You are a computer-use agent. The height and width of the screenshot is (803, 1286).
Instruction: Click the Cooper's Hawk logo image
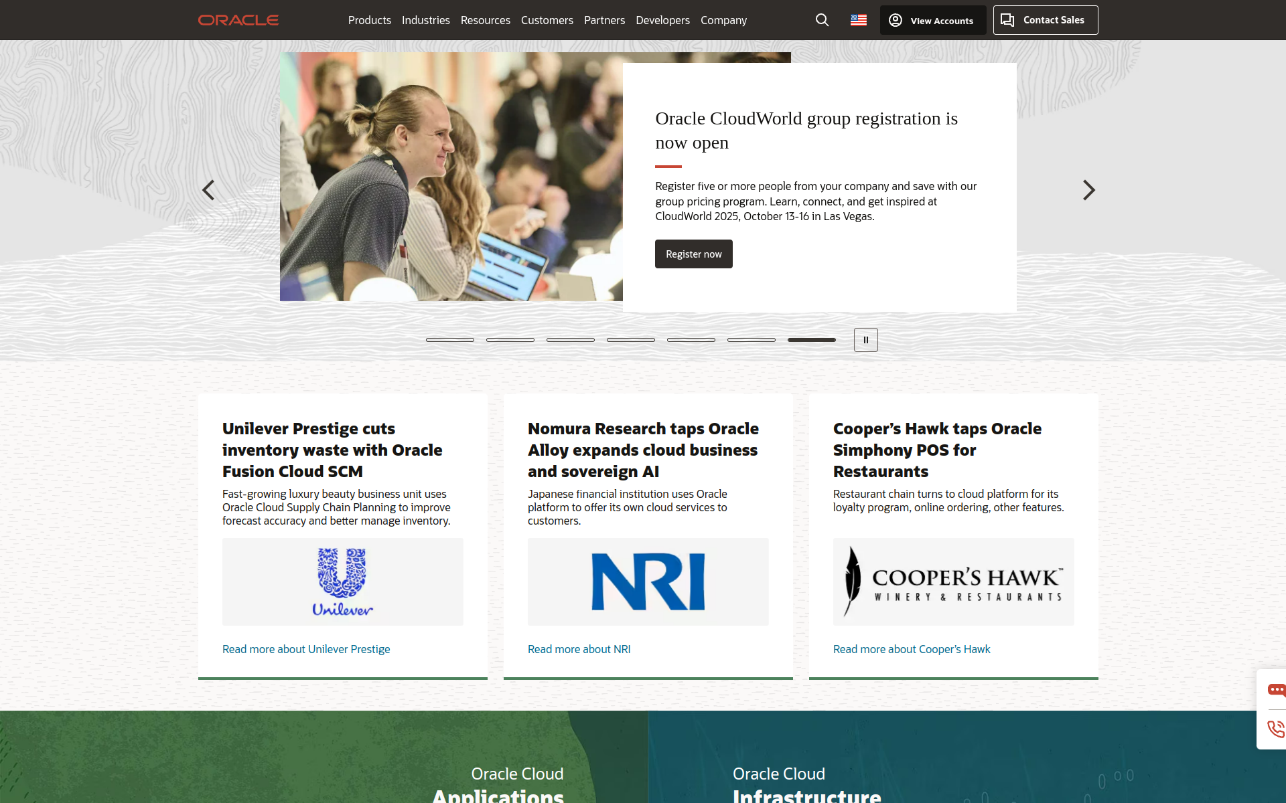954,582
